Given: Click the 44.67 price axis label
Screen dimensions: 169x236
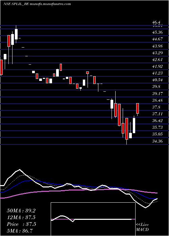Looking at the screenshot, I should [158, 39].
